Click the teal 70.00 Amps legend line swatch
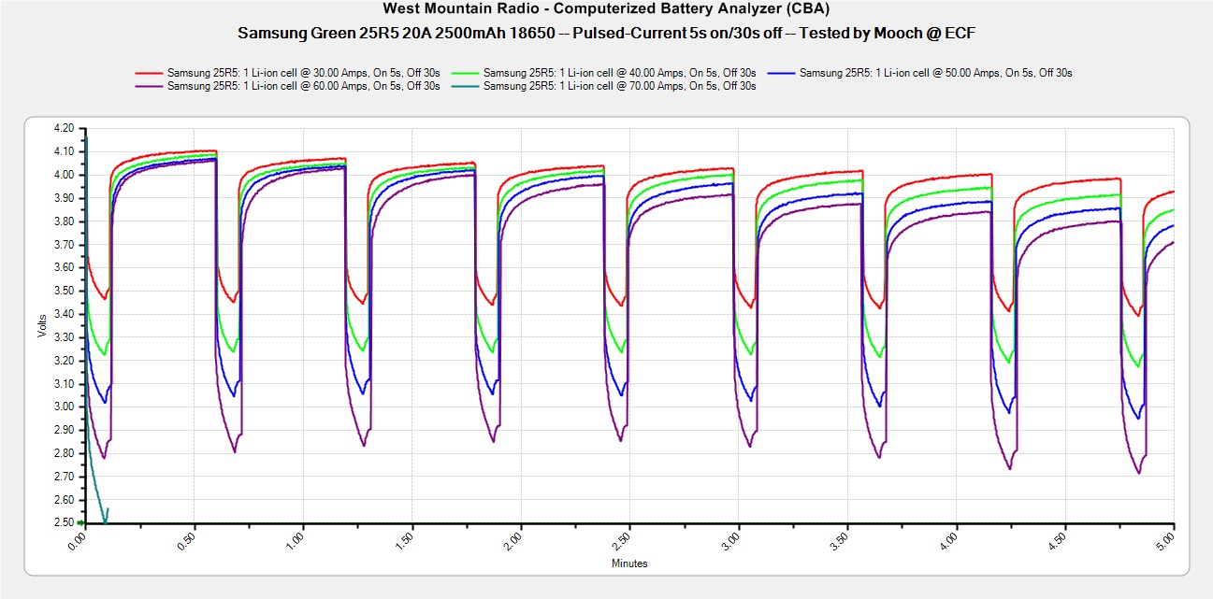Screen dimensions: 1213x599 point(466,85)
